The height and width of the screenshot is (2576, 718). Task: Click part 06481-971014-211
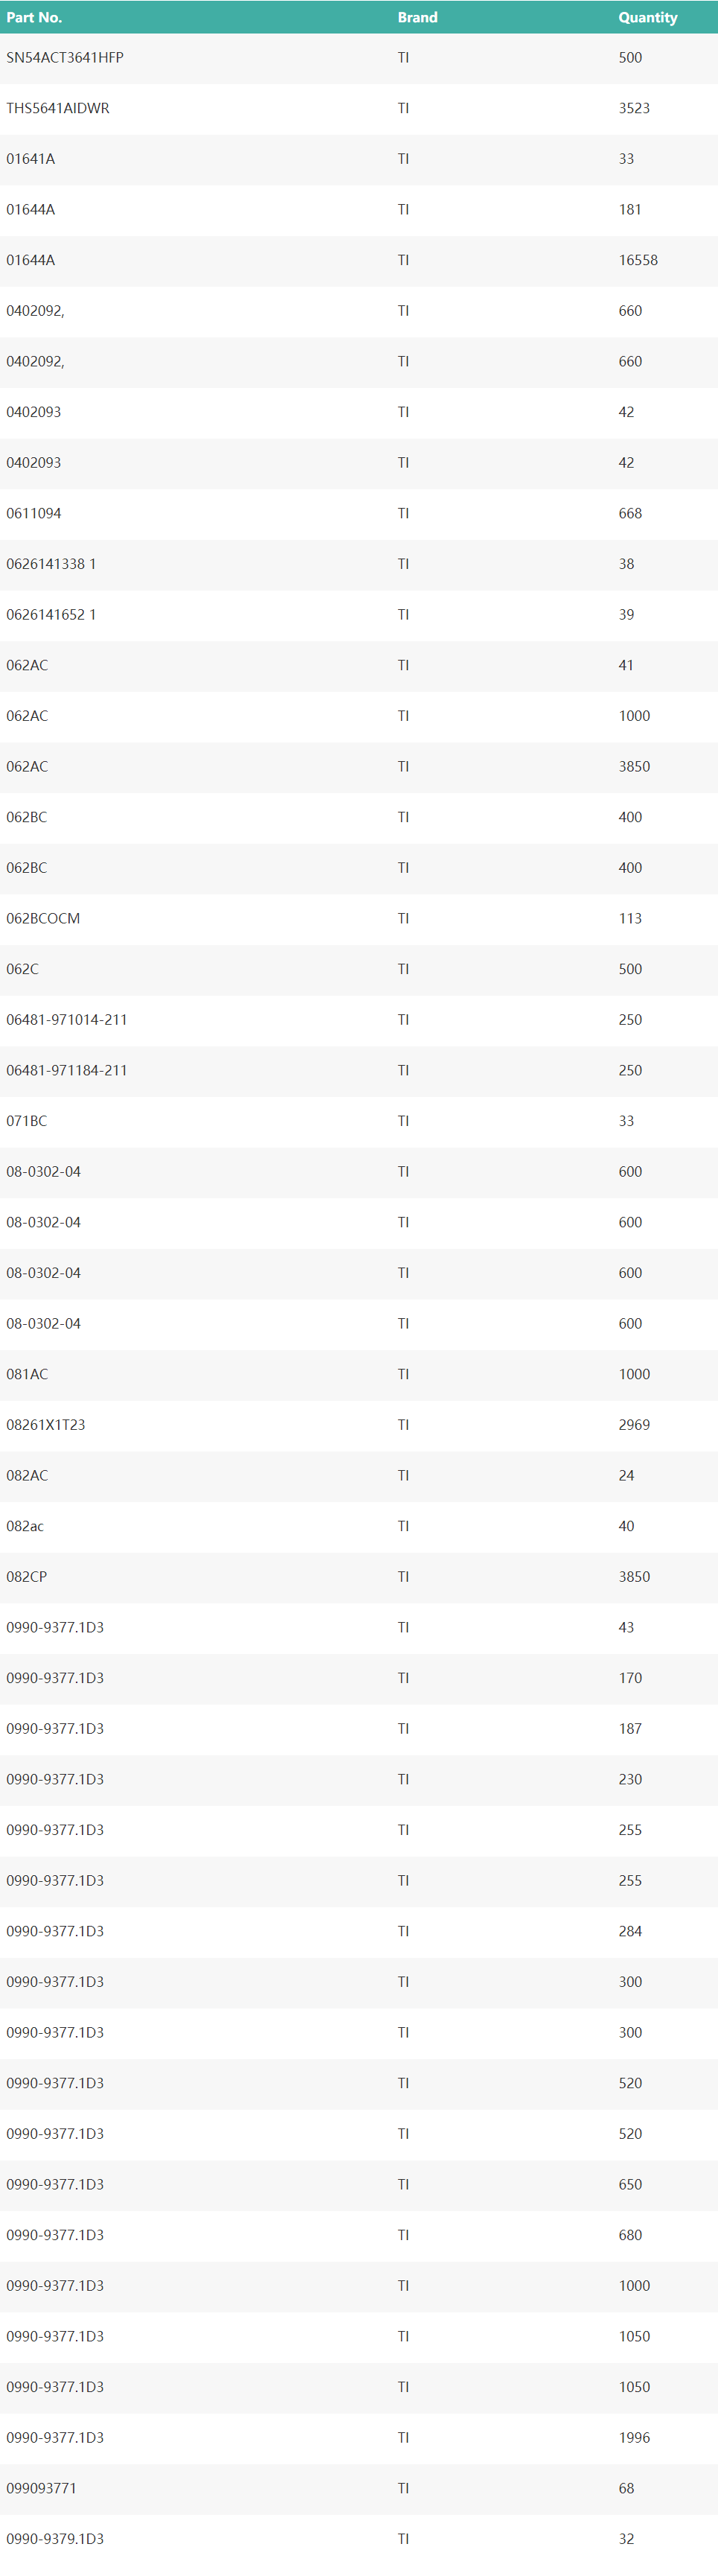click(67, 1020)
